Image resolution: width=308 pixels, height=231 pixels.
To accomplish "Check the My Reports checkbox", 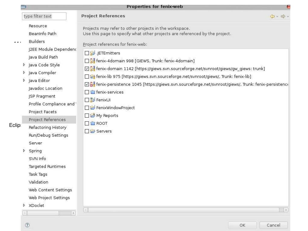I will [87, 115].
